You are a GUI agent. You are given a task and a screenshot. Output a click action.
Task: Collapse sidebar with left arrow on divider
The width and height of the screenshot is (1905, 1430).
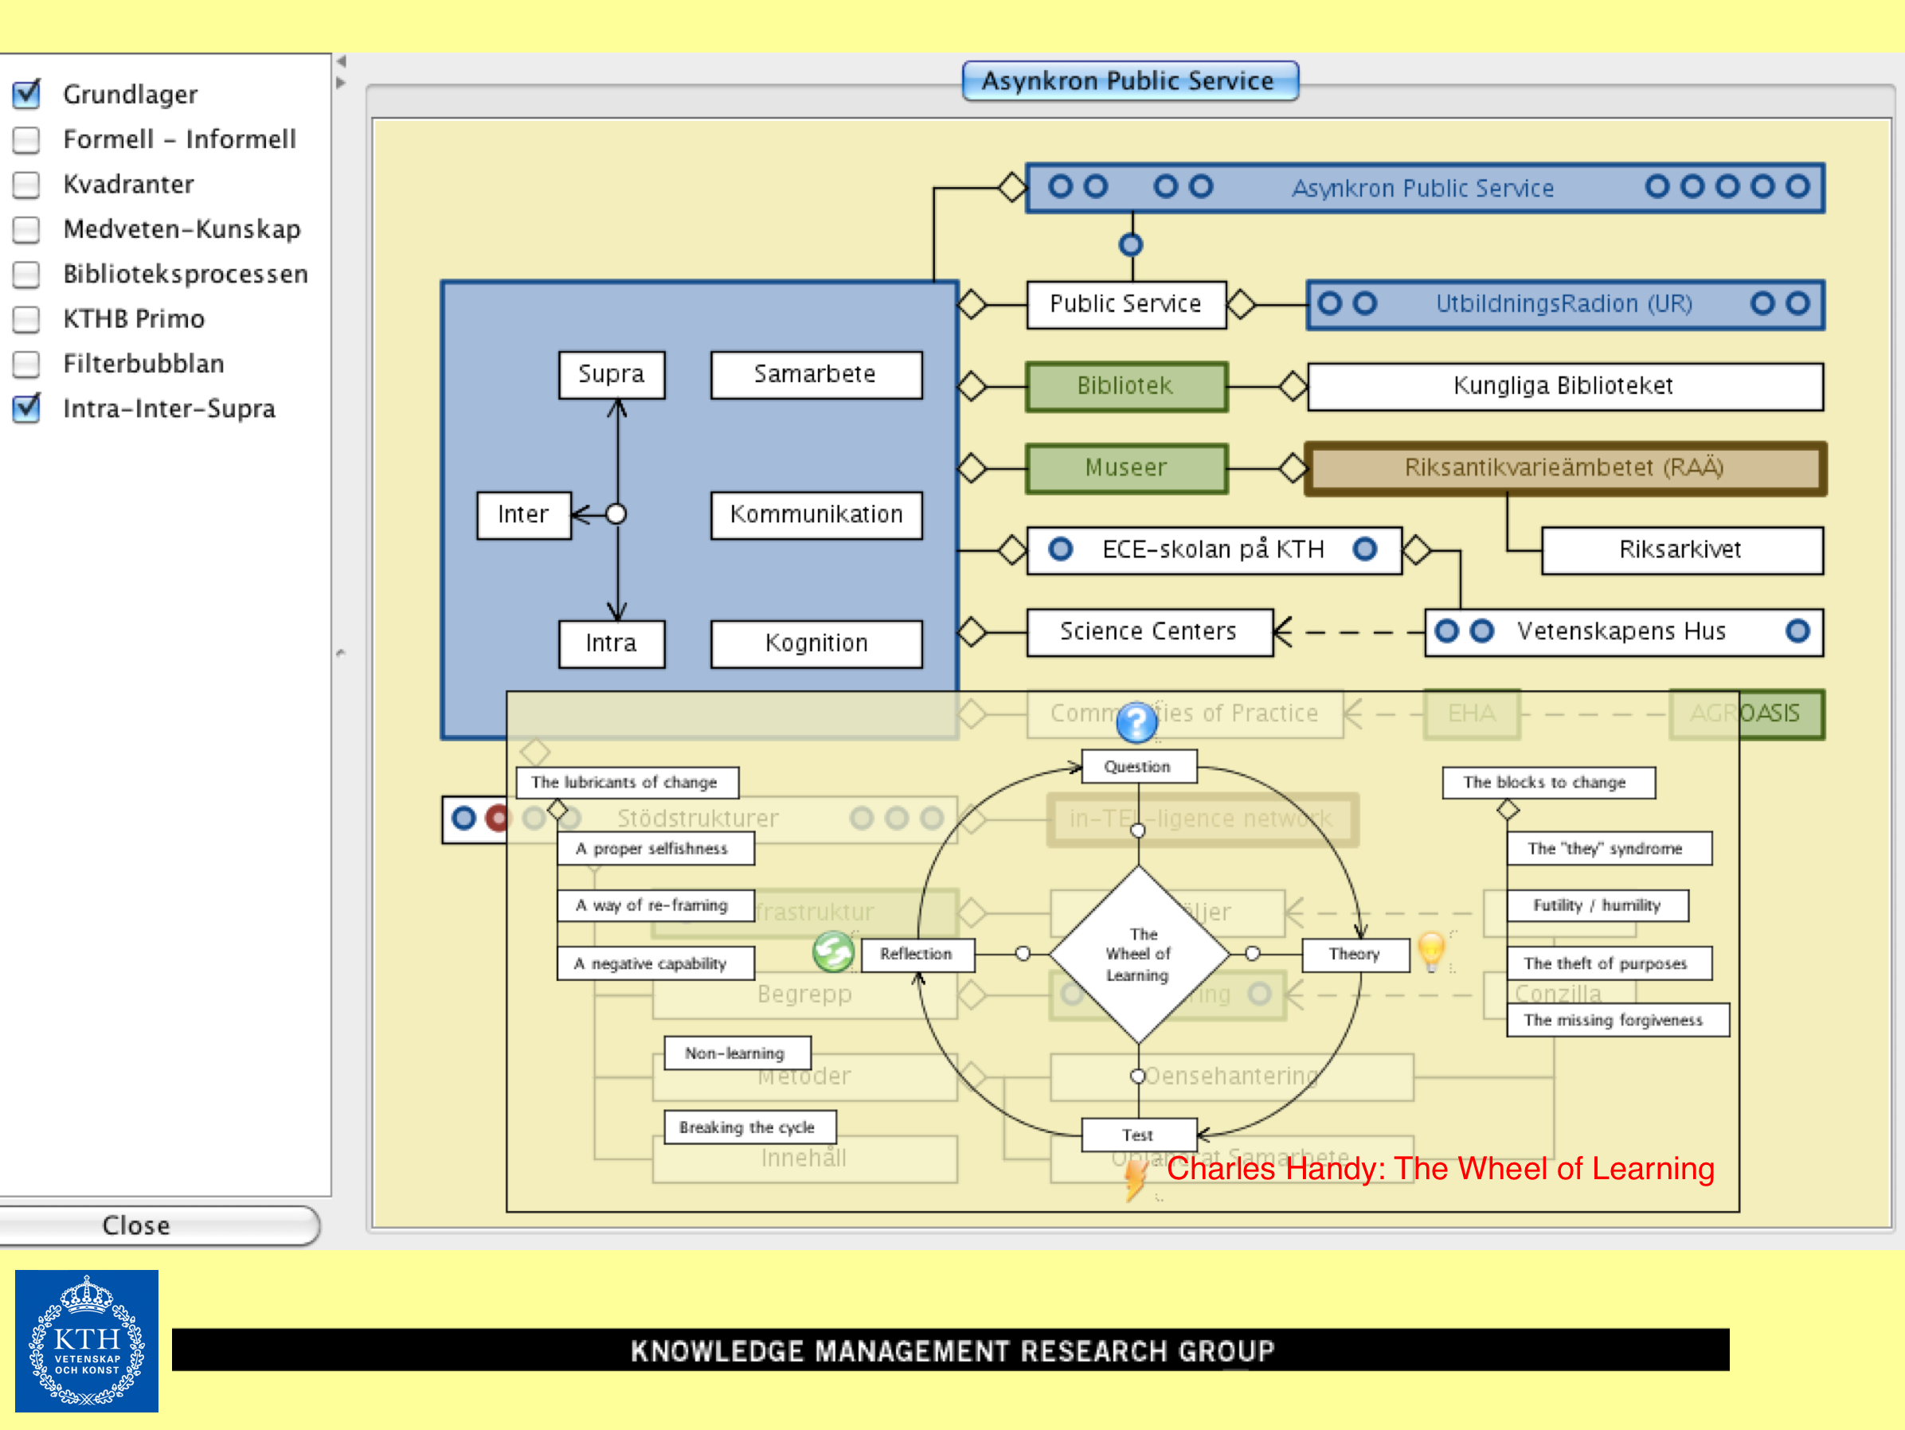click(341, 62)
